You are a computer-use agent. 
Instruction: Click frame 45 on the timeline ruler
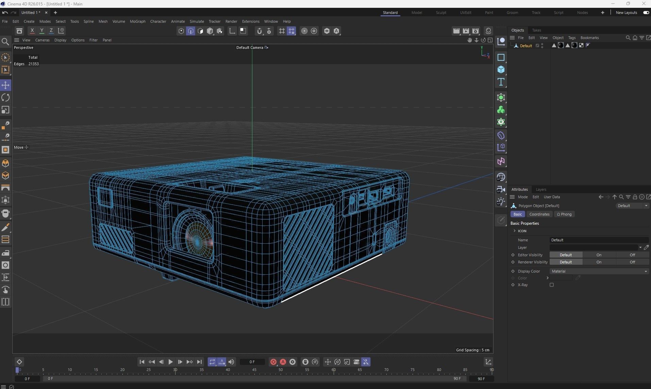pyautogui.click(x=254, y=370)
